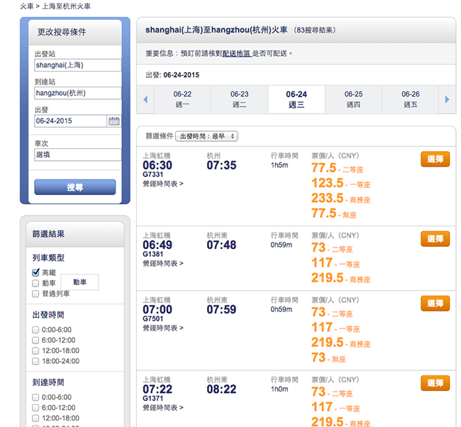
Task: Choose train G1371 with 選擇 button
Action: (x=435, y=383)
